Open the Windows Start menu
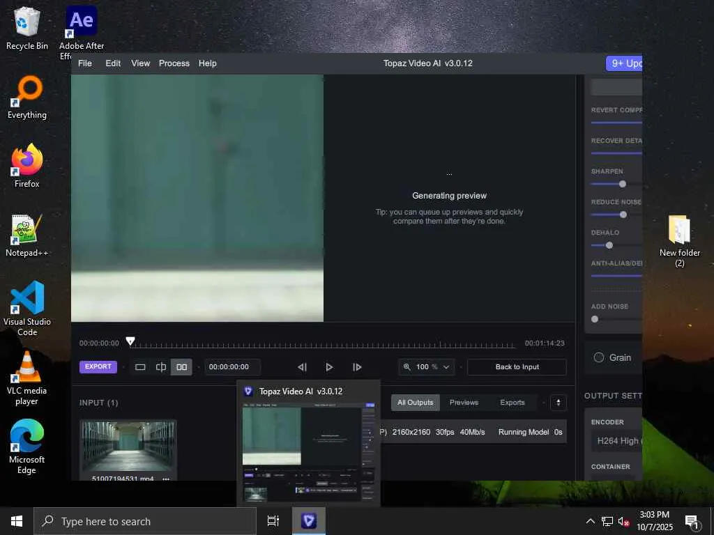 click(17, 521)
